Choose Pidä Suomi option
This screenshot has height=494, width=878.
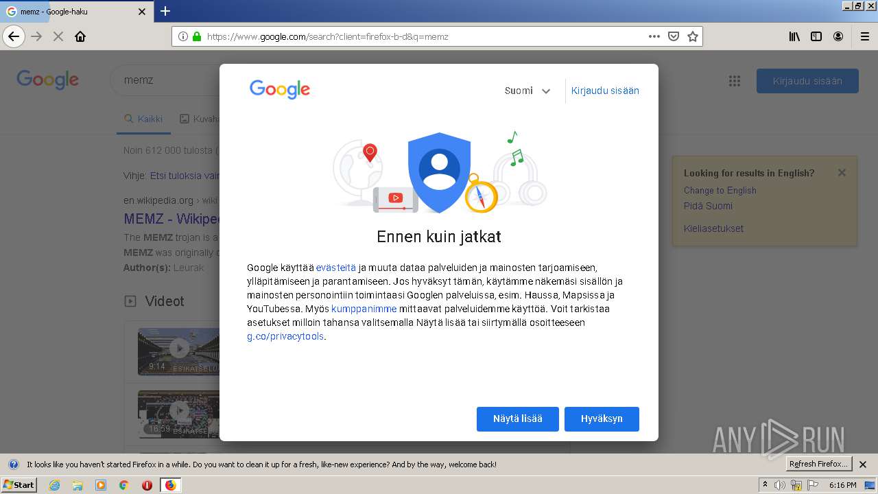point(708,206)
